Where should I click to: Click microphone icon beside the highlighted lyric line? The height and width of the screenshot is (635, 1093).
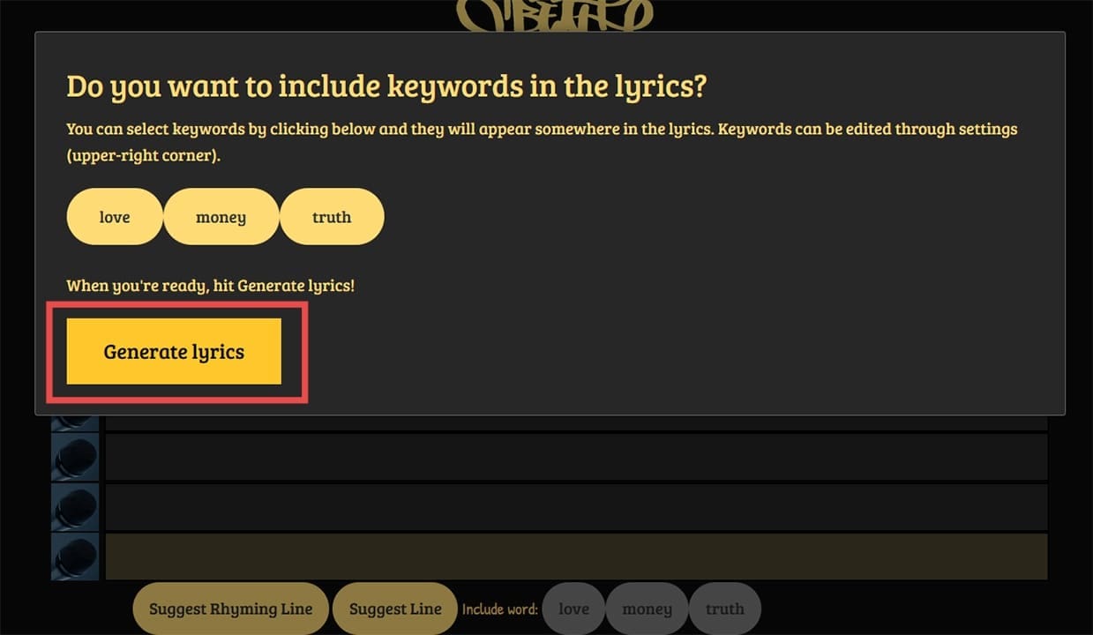click(x=75, y=557)
